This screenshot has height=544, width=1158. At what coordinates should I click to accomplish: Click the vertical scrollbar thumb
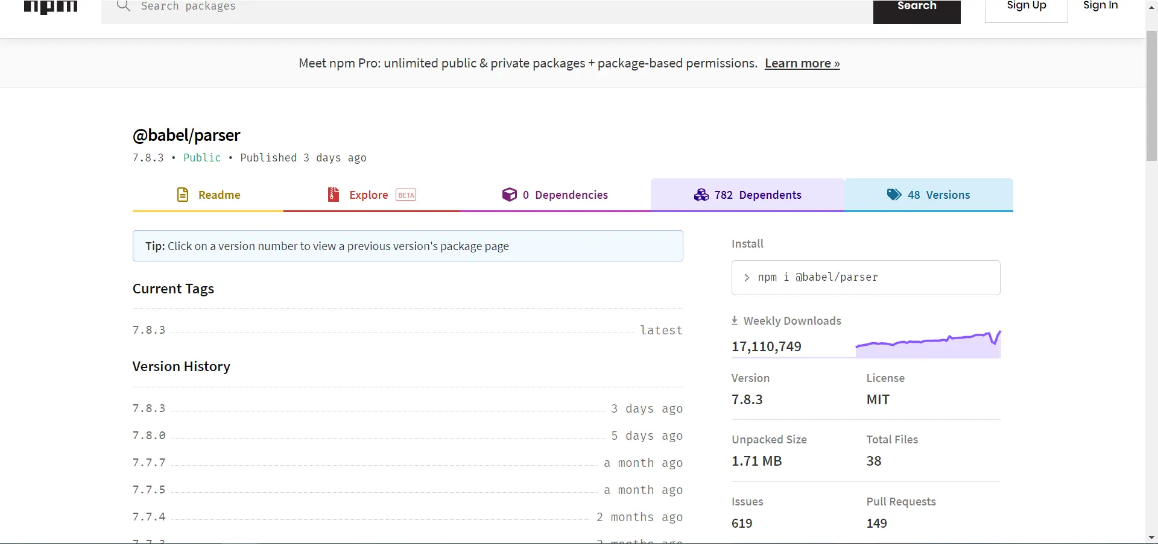point(1151,95)
